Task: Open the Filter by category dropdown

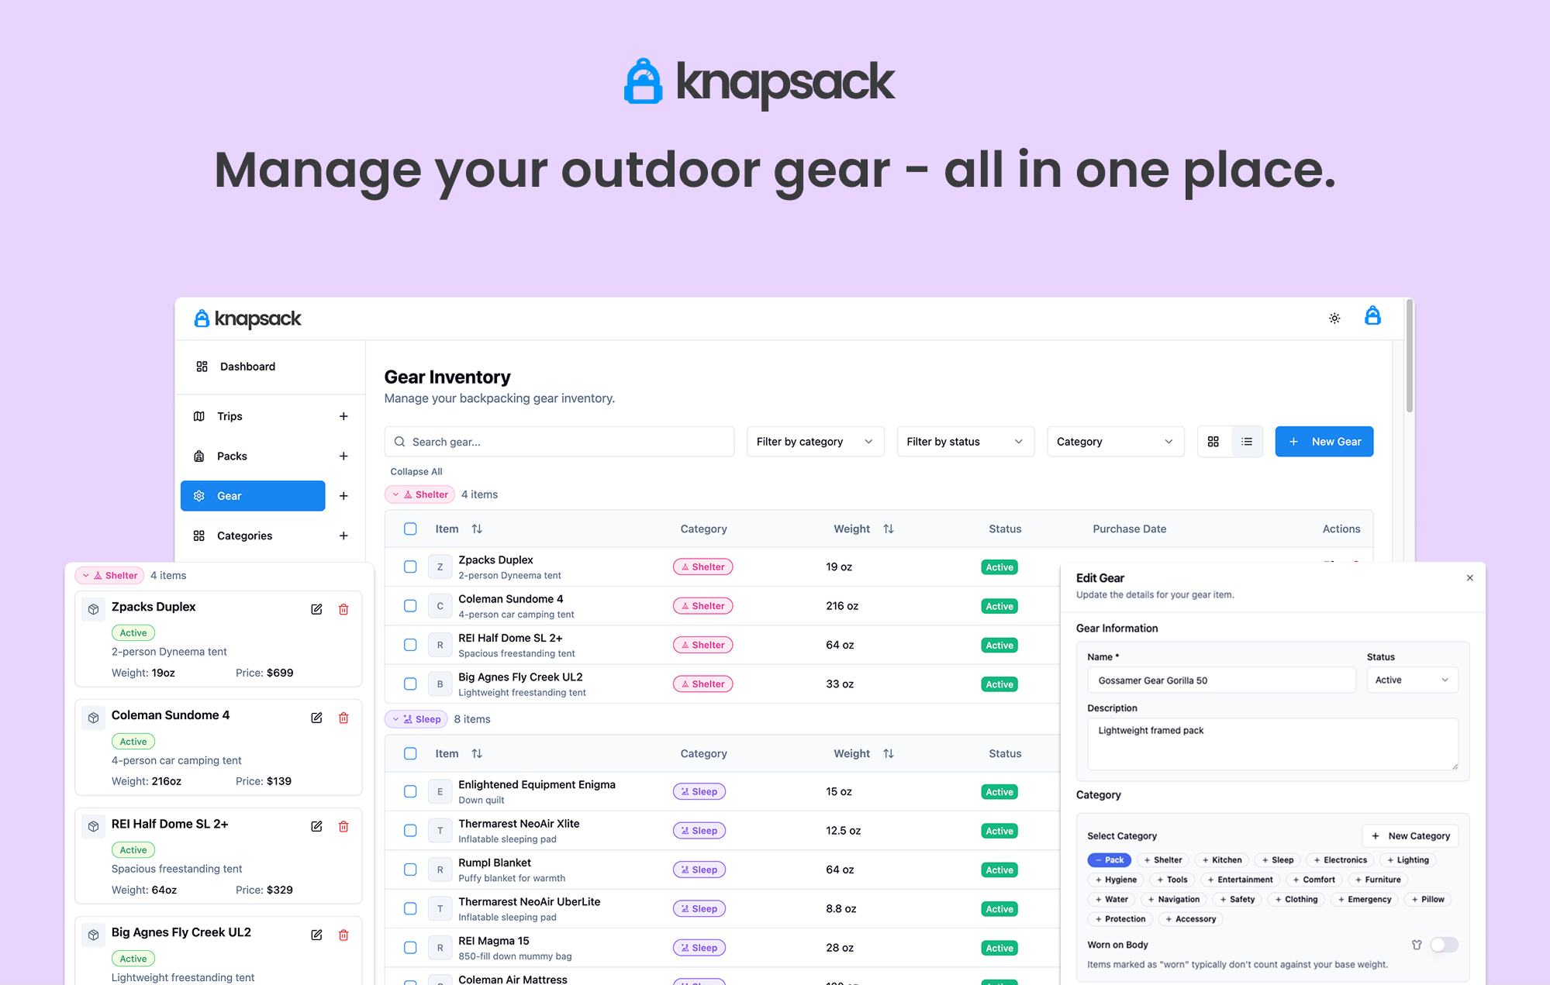Action: point(815,441)
